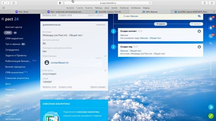Open Роботизация бизнеса menu item
Viewport: 216px width, 121px height.
tap(18, 61)
